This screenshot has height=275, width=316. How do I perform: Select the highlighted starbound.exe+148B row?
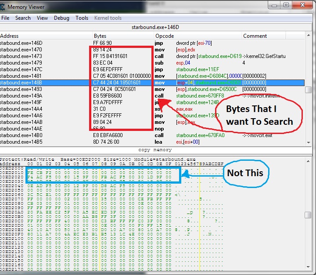click(x=152, y=83)
